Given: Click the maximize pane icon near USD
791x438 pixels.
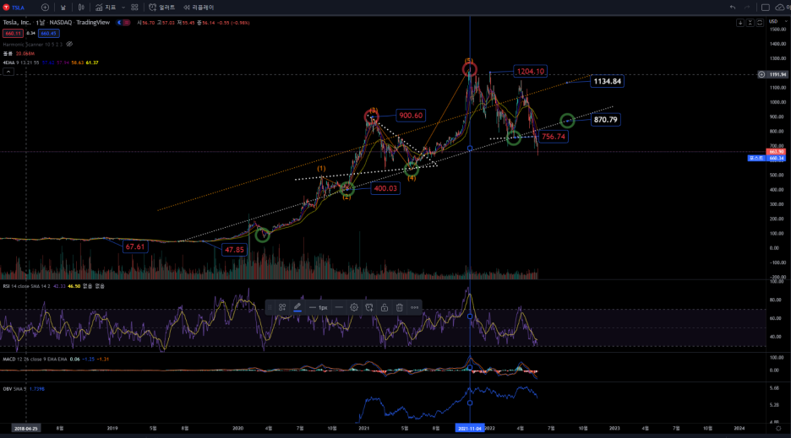Looking at the screenshot, I should coord(760,23).
